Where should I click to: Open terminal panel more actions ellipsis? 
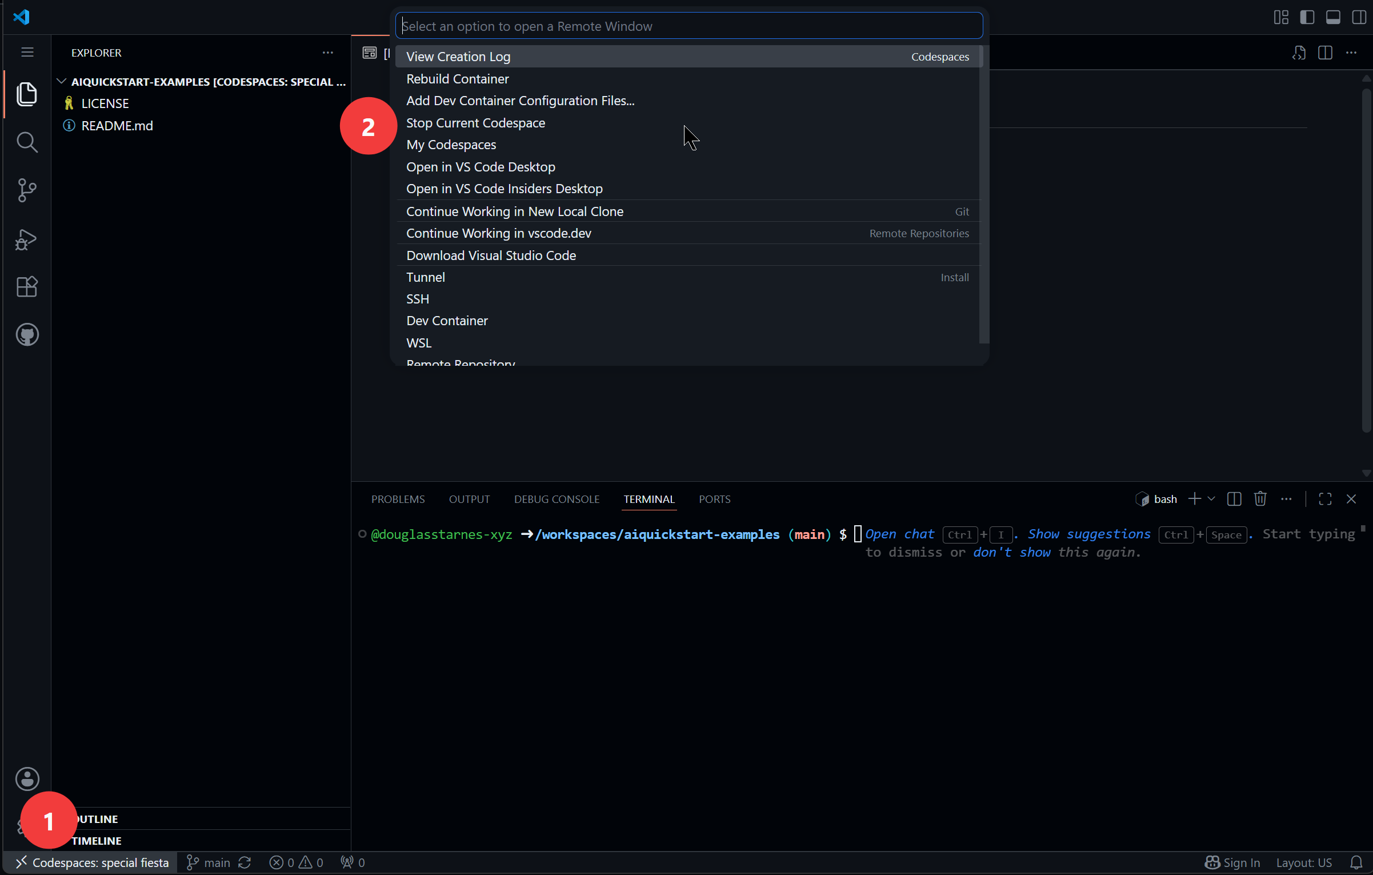[x=1286, y=499]
